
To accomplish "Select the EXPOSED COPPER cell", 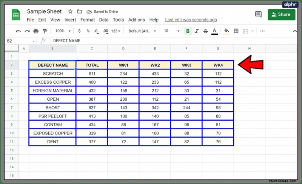I will pyautogui.click(x=52, y=133).
